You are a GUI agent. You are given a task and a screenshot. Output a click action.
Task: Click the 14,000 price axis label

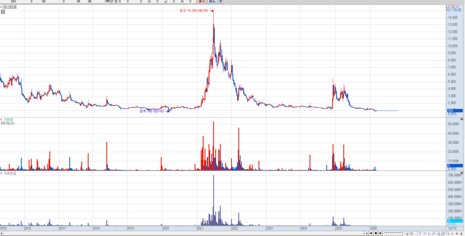click(453, 17)
